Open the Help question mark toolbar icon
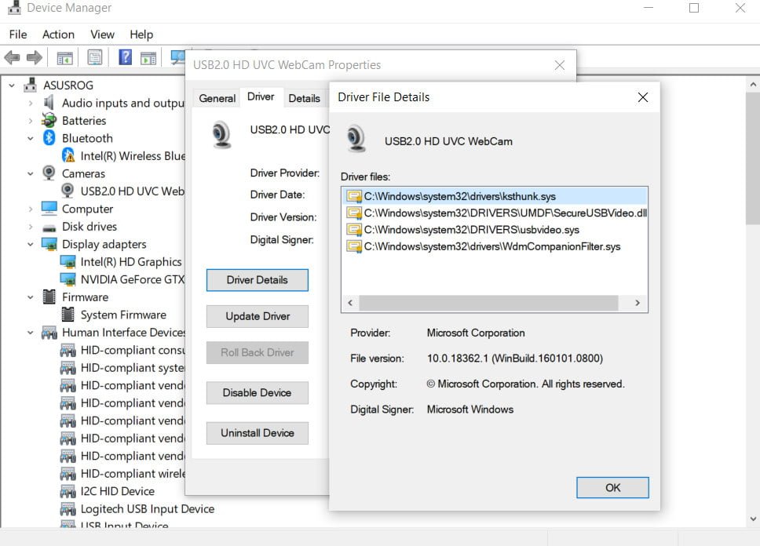Image resolution: width=760 pixels, height=546 pixels. coord(125,57)
